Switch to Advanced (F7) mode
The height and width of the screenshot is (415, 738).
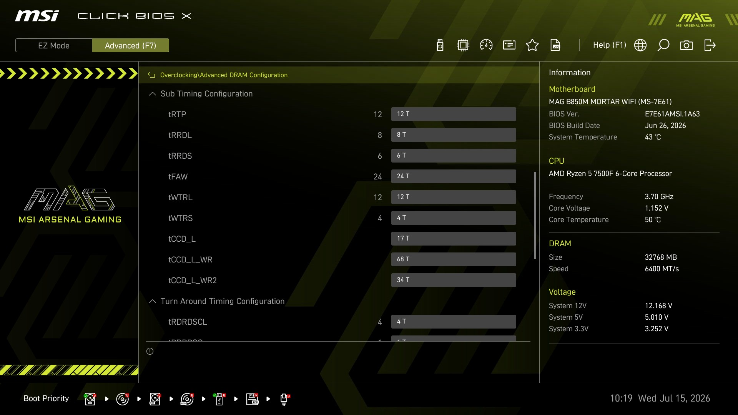pos(131,45)
